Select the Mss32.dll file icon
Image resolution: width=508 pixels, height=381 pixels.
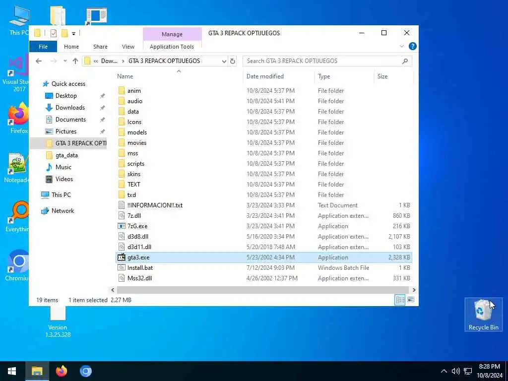[x=122, y=278]
